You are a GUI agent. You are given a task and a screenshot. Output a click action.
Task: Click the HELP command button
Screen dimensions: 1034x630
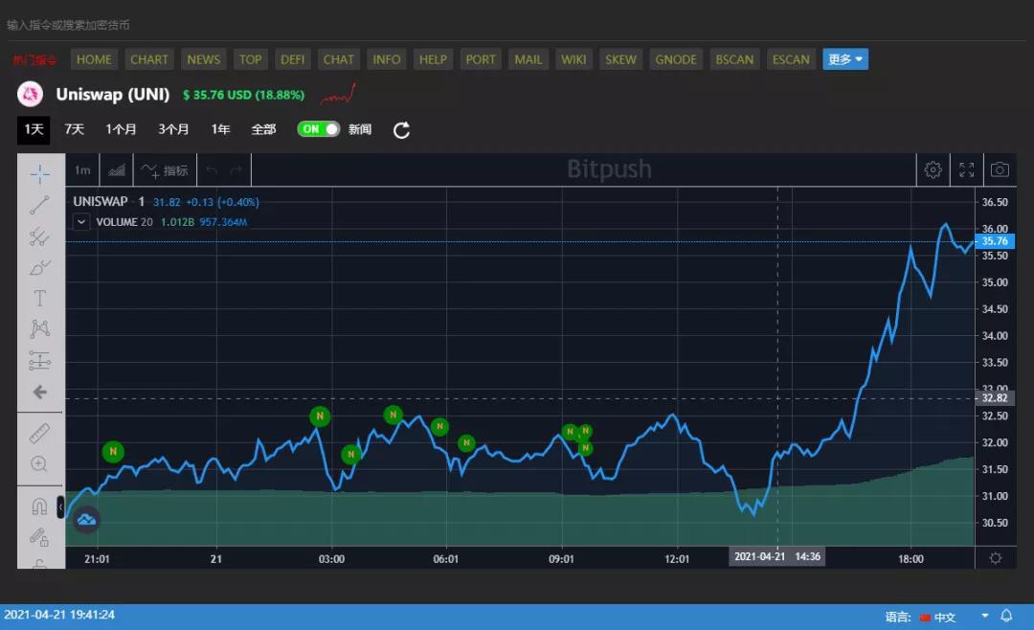434,59
